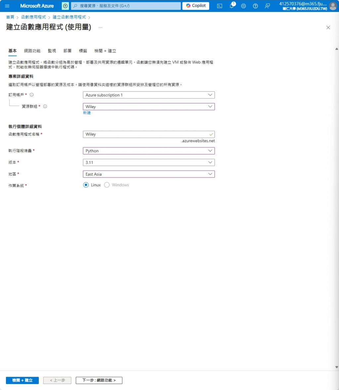339x390 pixels.
Task: Open the notifications bell
Action: click(x=232, y=6)
